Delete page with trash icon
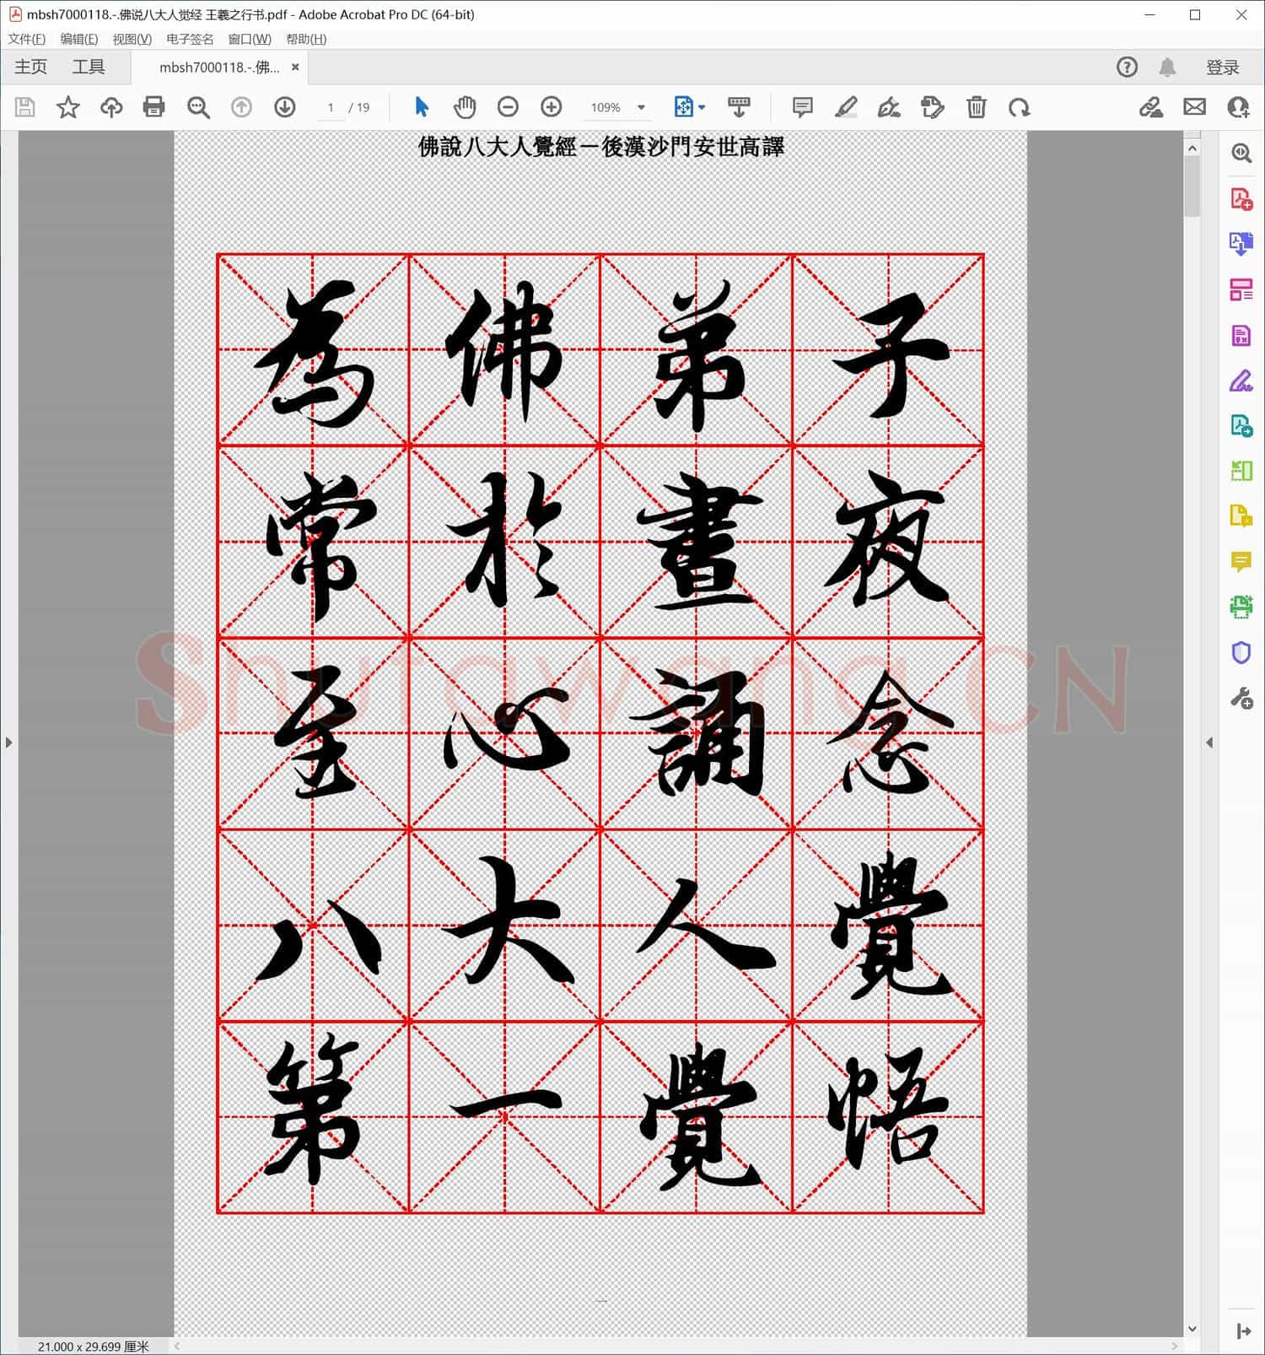 (x=977, y=107)
